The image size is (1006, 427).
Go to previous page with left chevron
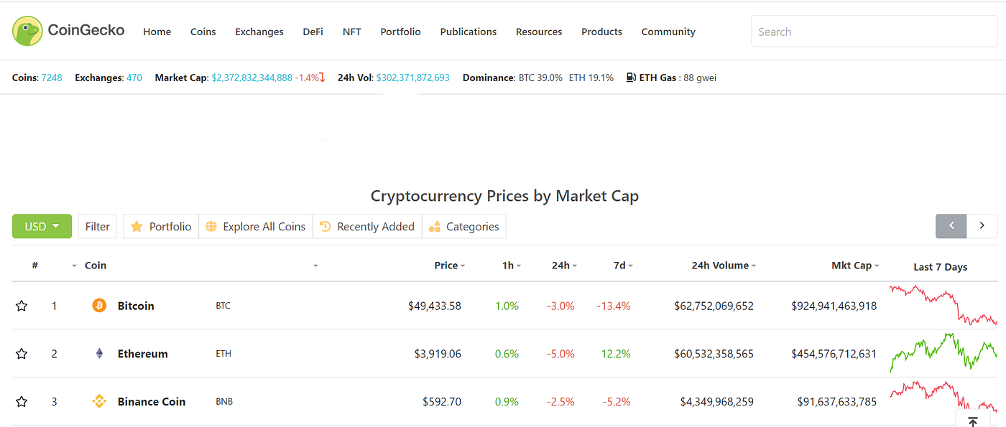(951, 226)
